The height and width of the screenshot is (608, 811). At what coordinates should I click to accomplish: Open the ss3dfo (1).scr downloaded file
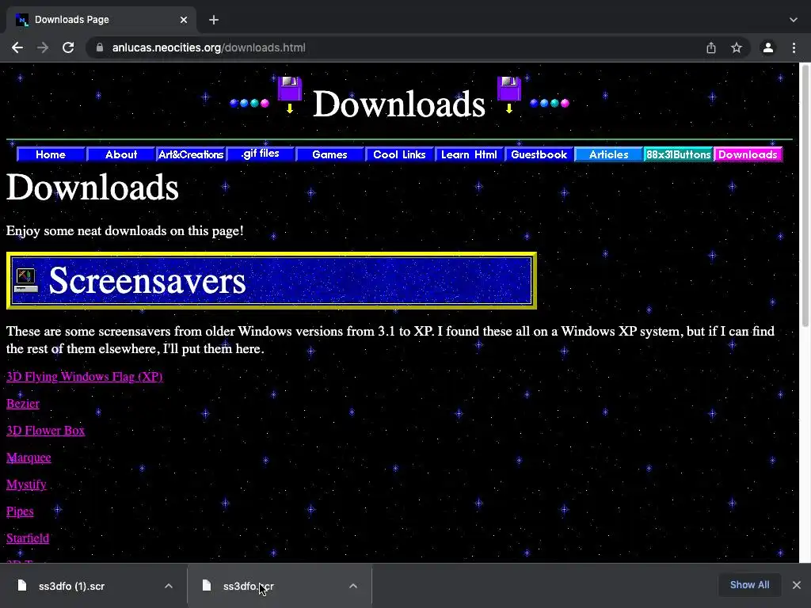(x=71, y=586)
